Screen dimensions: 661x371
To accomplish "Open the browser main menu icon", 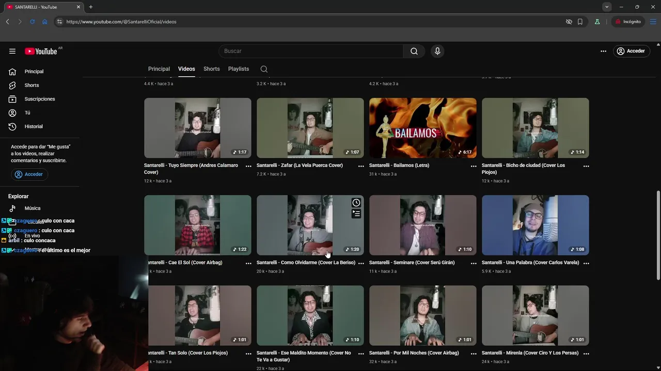I will tap(653, 22).
